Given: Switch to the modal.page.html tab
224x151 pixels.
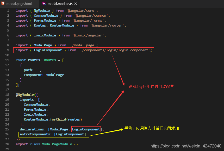Looking at the screenshot, I should pos(20,4).
